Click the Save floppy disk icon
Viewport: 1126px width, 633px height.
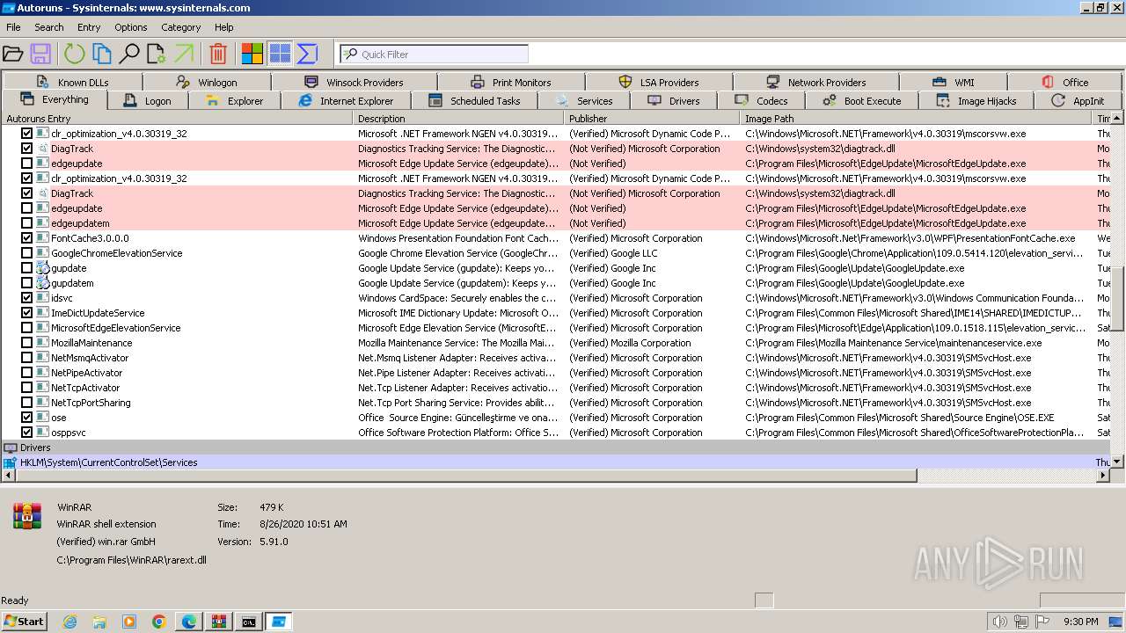(40, 55)
